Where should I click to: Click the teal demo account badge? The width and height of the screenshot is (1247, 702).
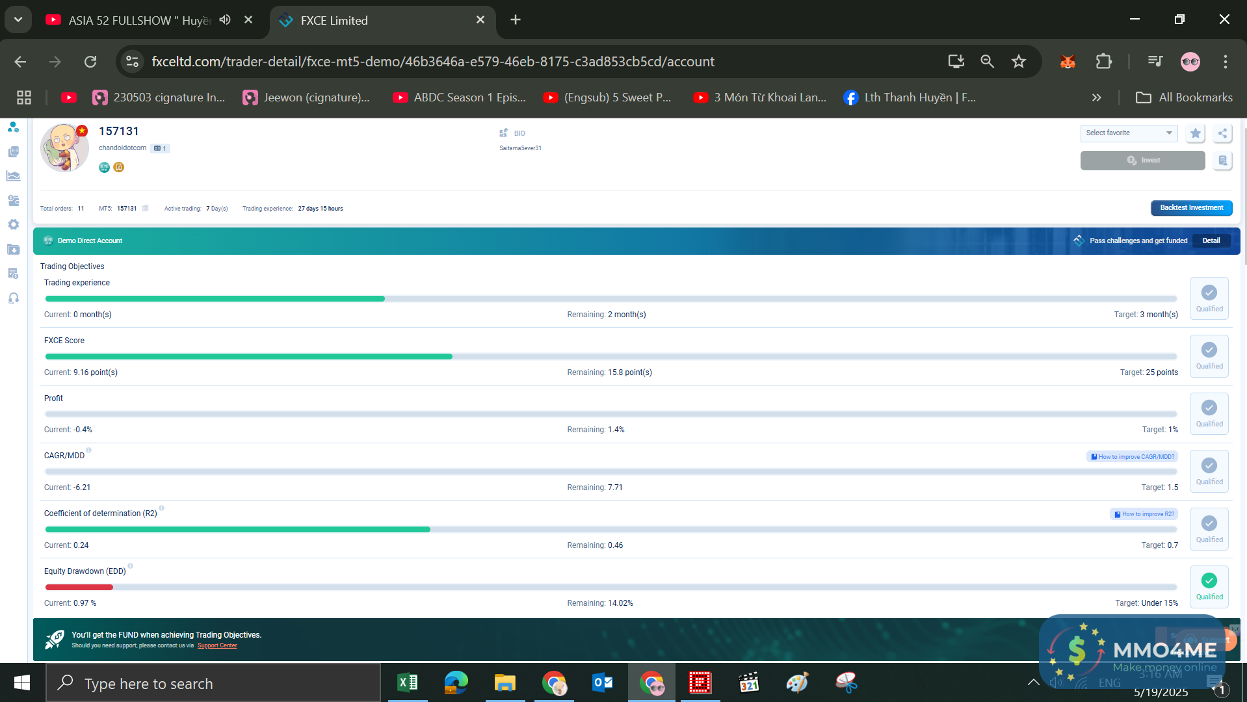click(x=104, y=167)
